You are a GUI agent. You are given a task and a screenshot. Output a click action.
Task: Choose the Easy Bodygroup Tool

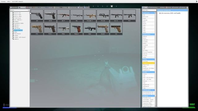[x=148, y=92]
